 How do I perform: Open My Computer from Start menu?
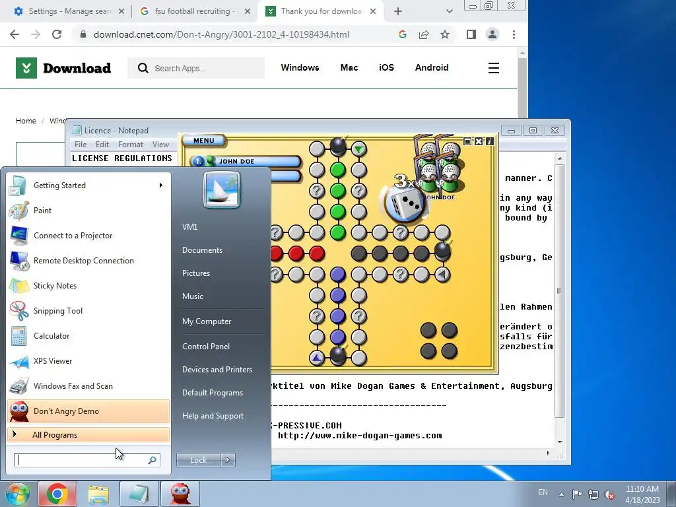(x=207, y=321)
